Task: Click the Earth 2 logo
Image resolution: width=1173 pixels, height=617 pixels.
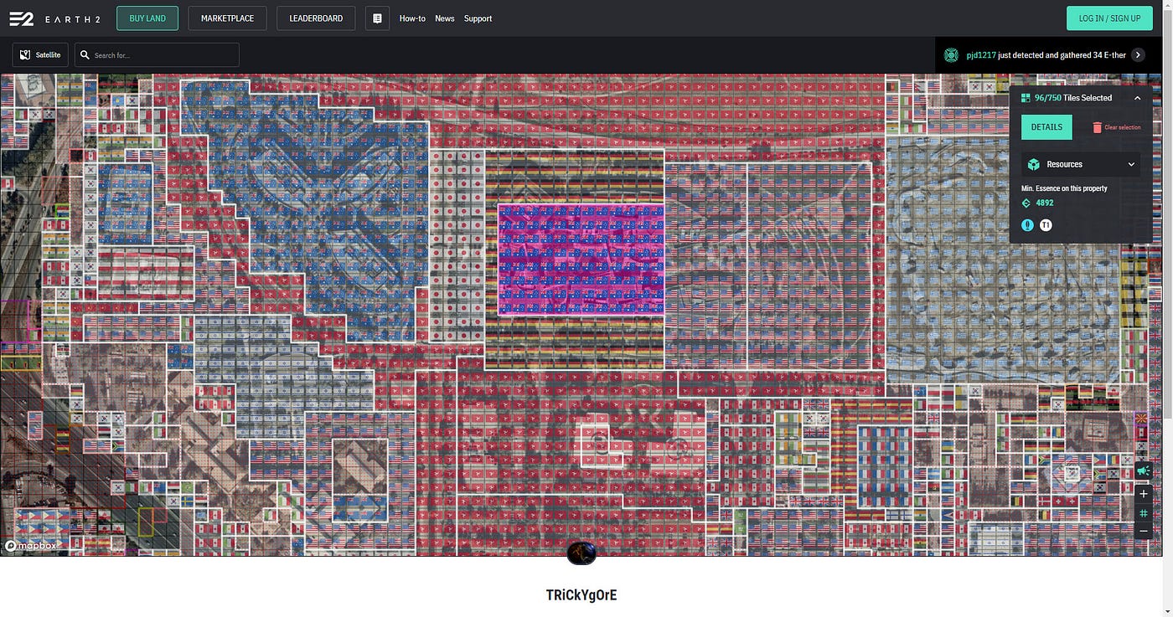Action: pos(21,18)
